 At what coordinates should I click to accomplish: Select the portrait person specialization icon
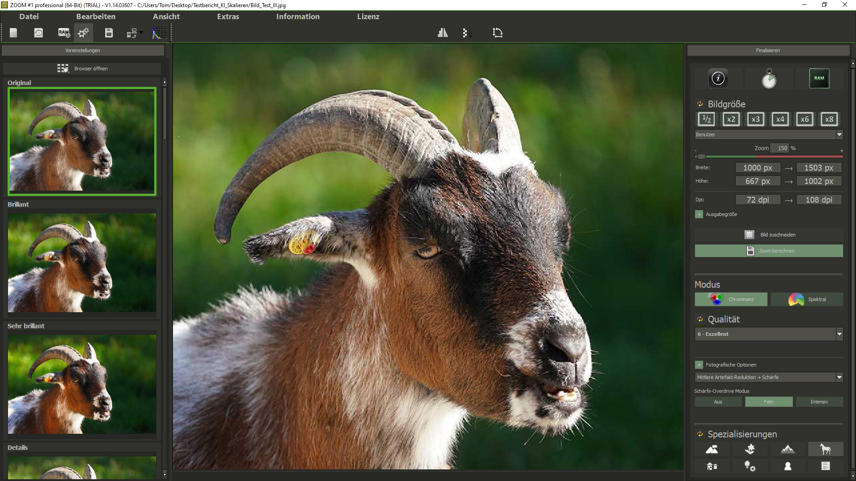point(788,466)
